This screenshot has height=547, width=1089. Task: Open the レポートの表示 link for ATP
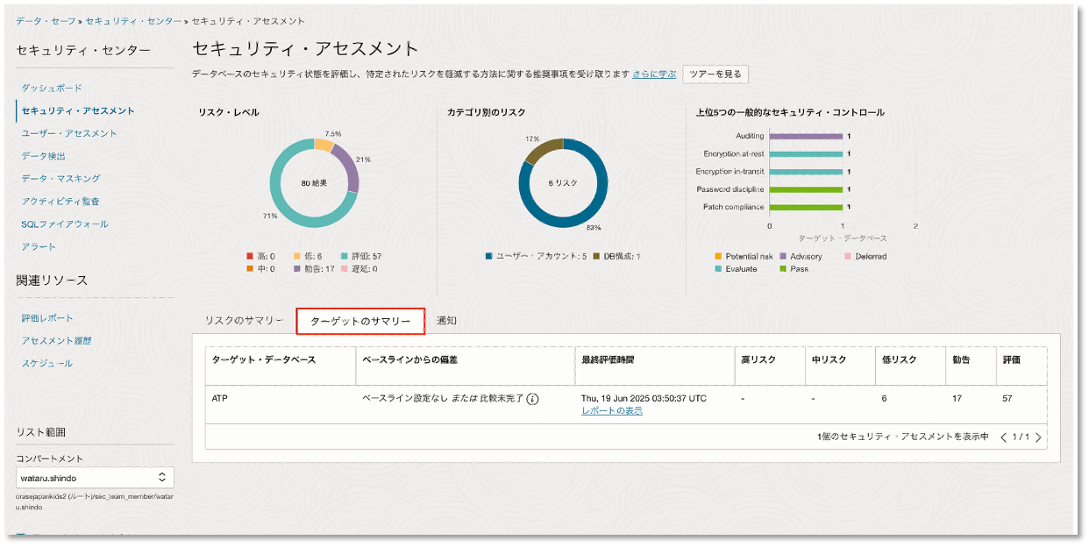[611, 411]
